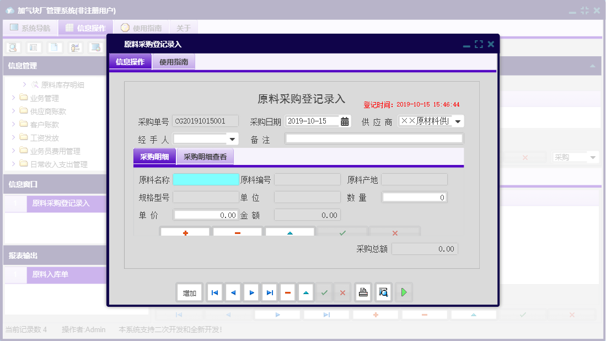Open the 经手人 dropdown
Viewport: 606px width, 341px height.
coord(232,138)
